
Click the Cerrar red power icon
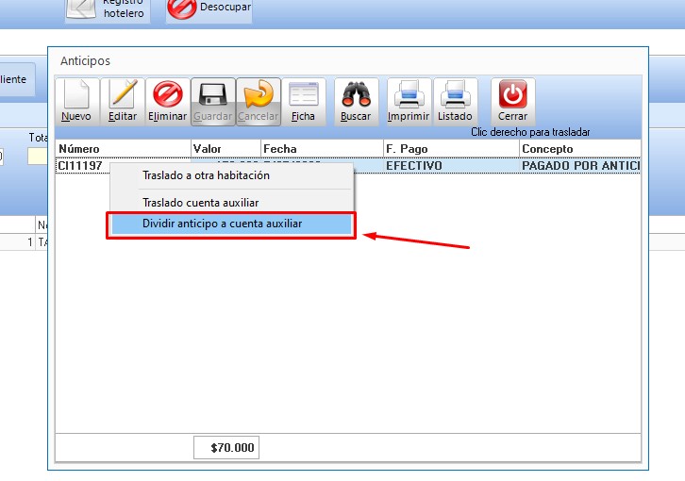click(x=512, y=94)
